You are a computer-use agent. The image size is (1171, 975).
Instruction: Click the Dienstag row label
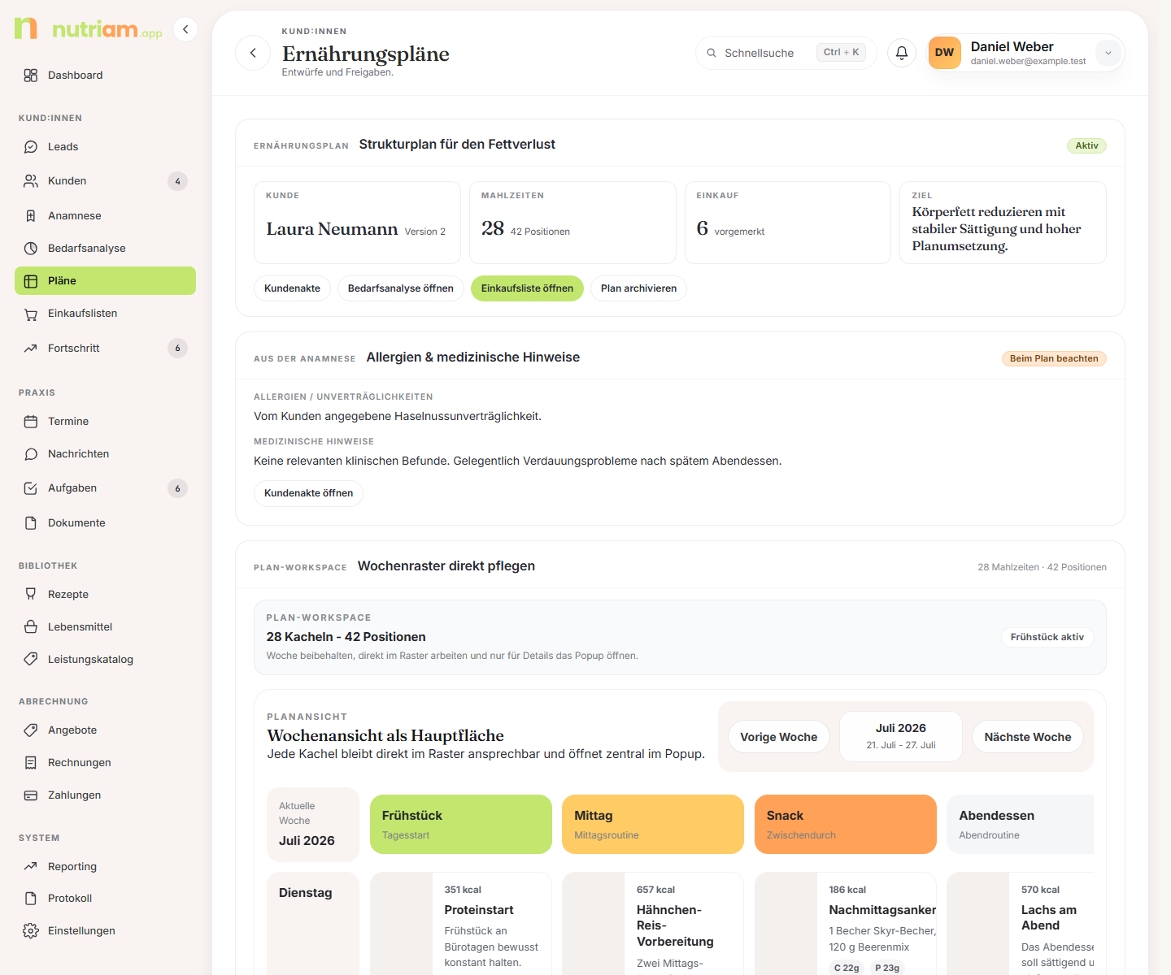pos(306,893)
